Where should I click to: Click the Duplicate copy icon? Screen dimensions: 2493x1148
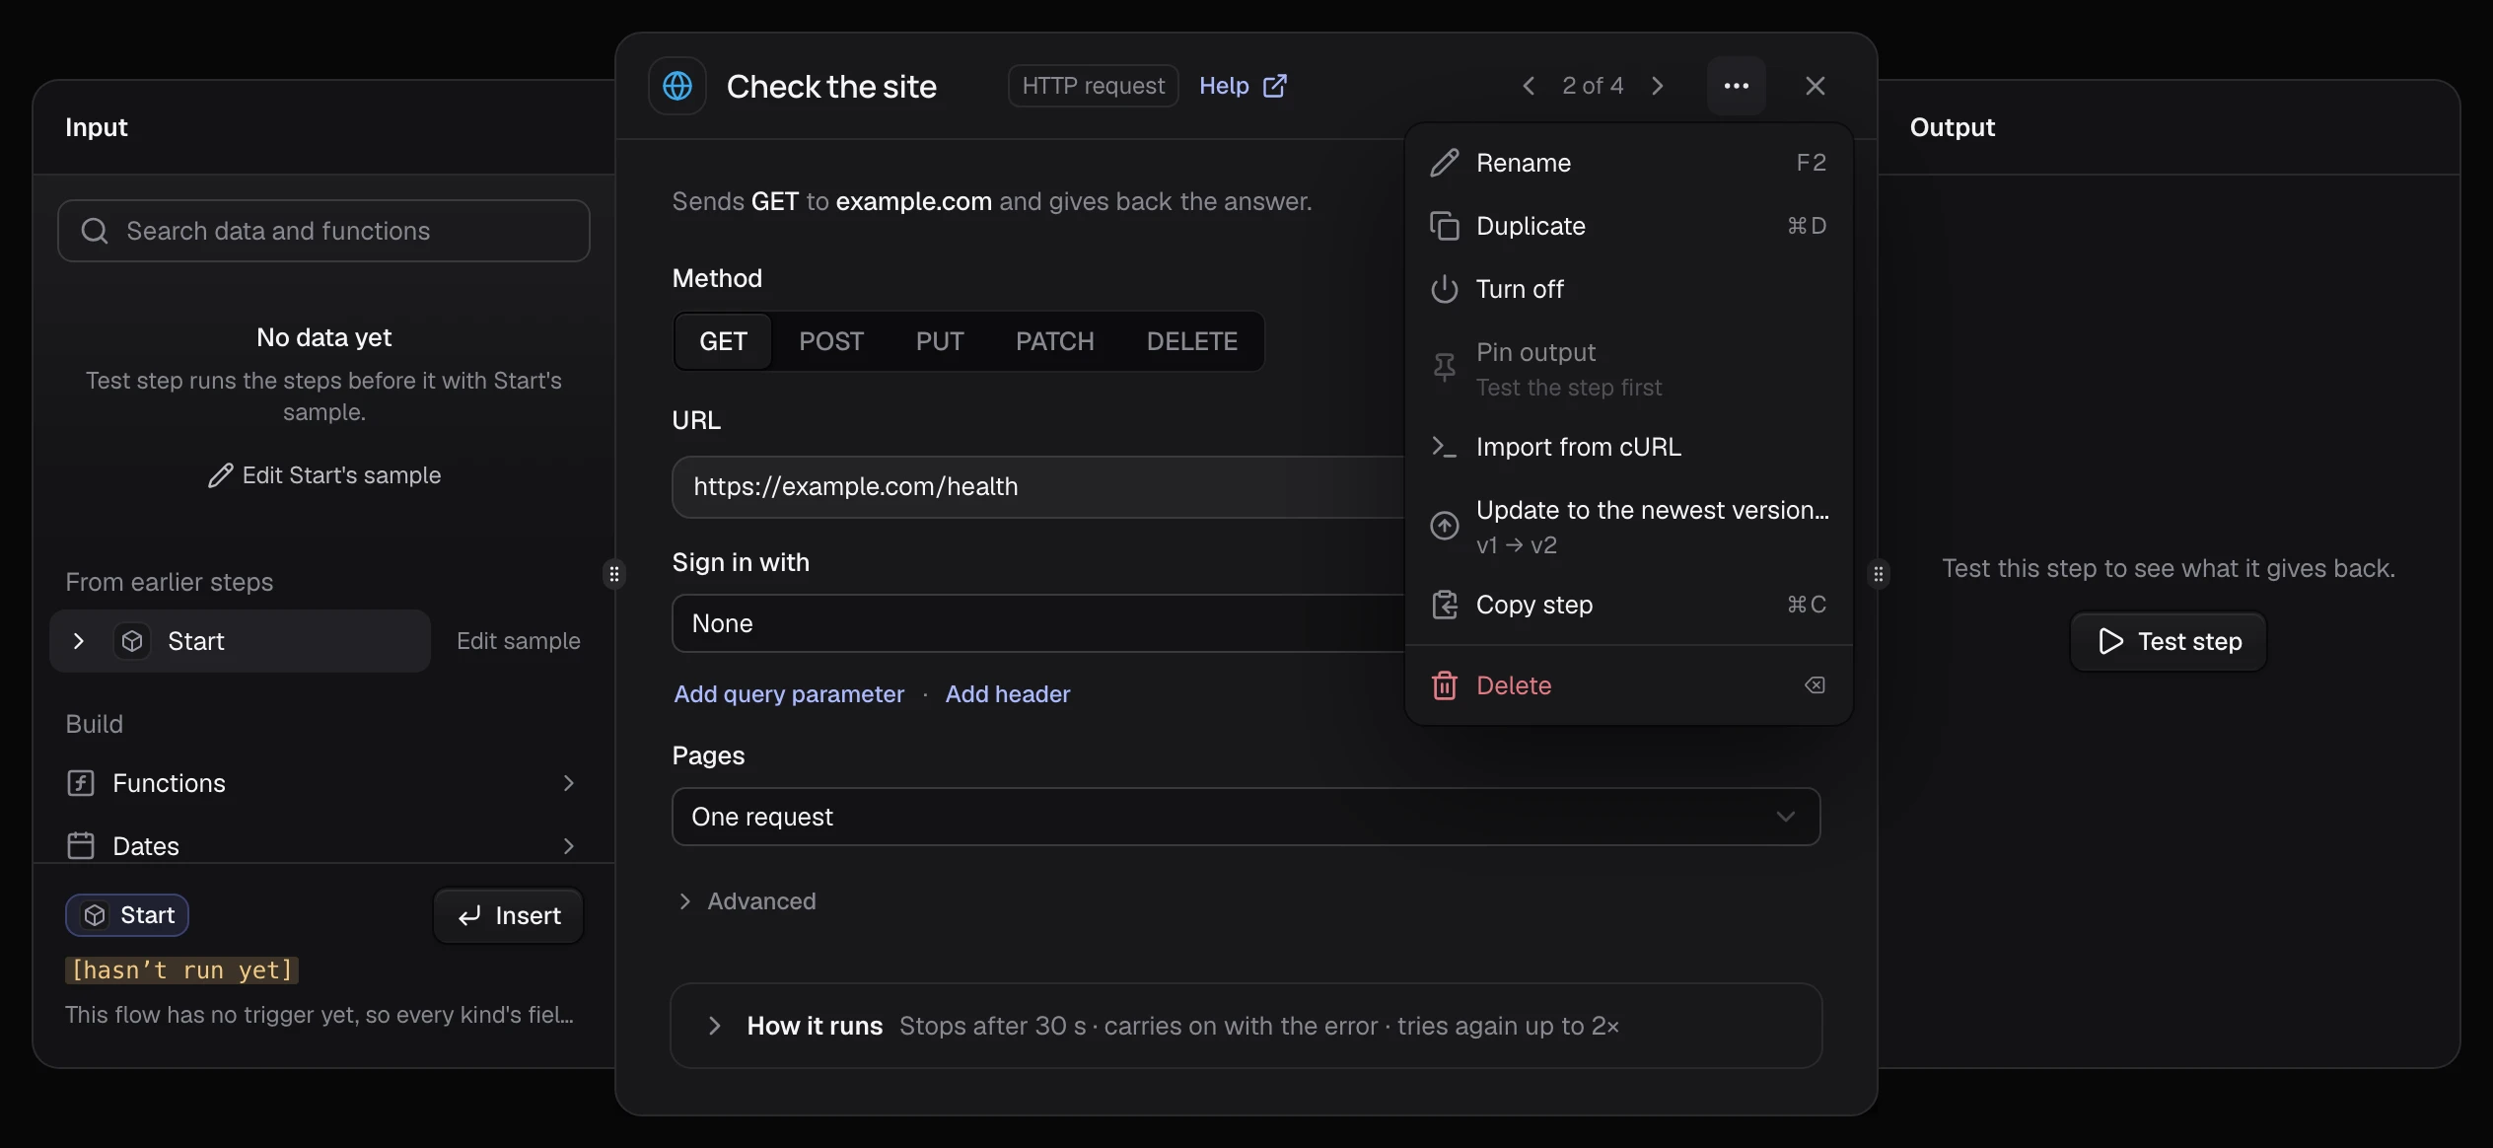coord(1444,226)
